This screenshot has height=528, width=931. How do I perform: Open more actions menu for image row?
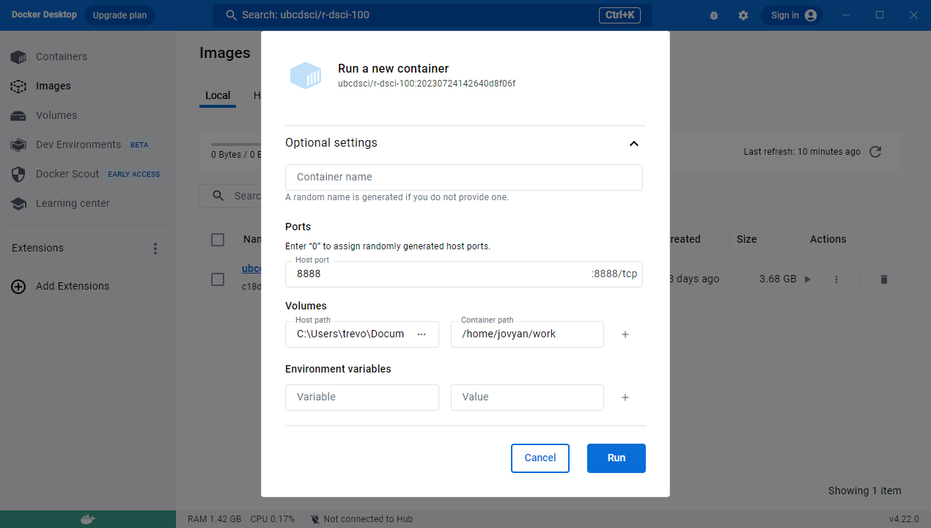point(836,279)
